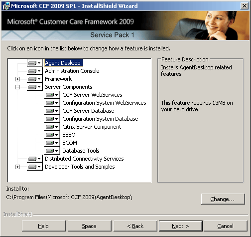Open the Database Tools feature icon menu
Viewport: 251px width, 237px height.
coord(52,151)
